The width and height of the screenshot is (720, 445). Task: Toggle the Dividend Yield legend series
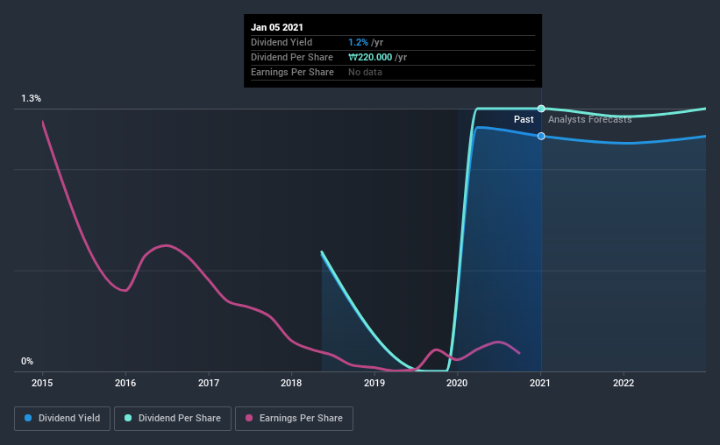62,419
